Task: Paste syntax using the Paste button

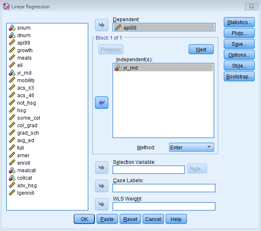Action: tap(107, 219)
